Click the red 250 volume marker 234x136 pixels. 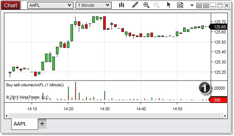coord(218,100)
